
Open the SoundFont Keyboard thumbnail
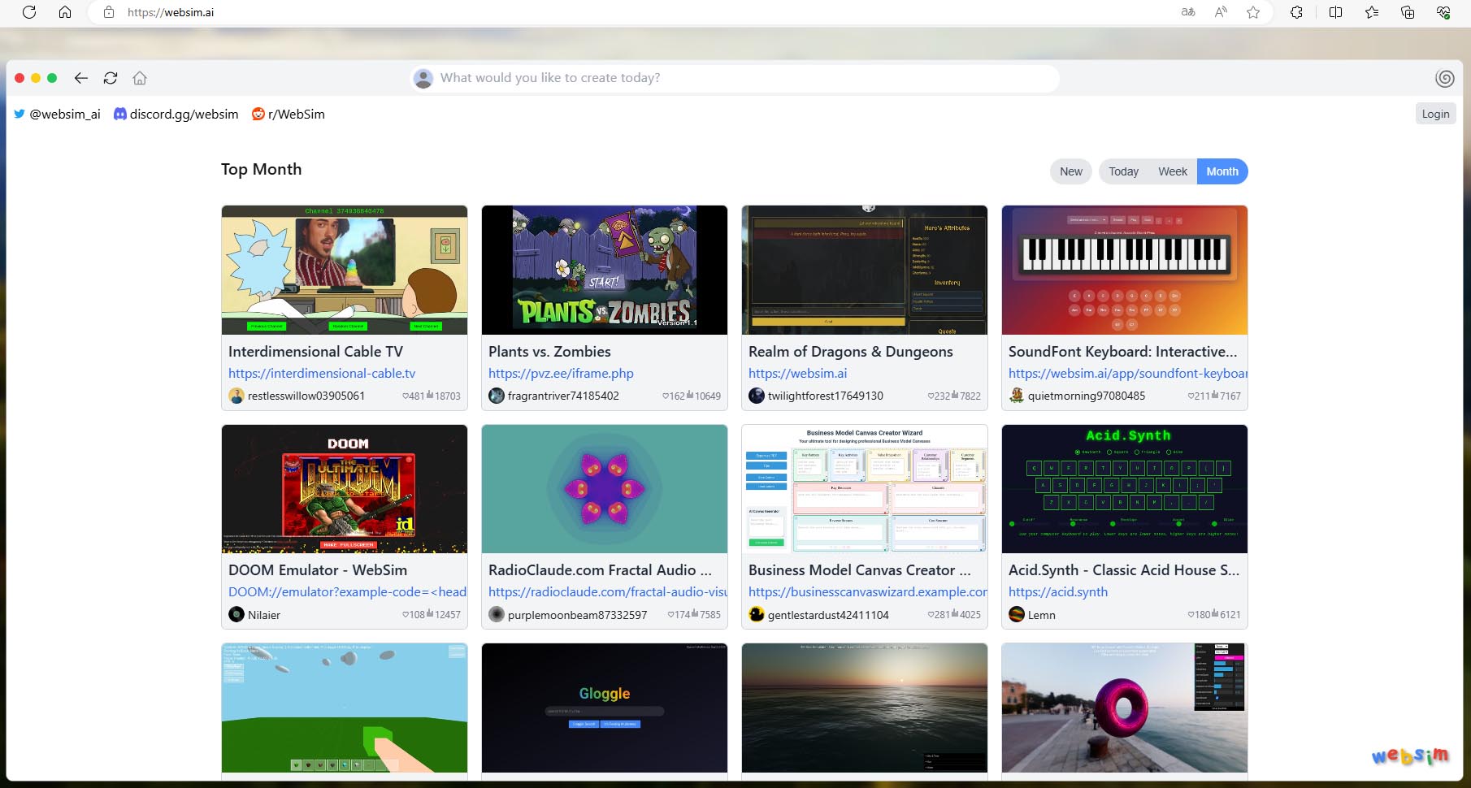pyautogui.click(x=1125, y=270)
